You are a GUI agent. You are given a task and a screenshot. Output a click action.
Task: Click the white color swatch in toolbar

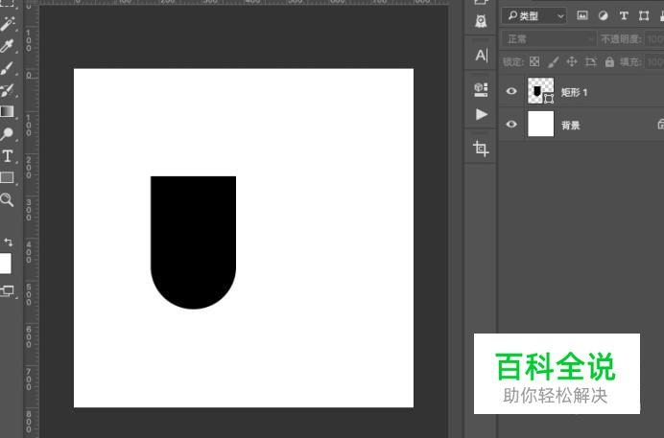pos(5,264)
